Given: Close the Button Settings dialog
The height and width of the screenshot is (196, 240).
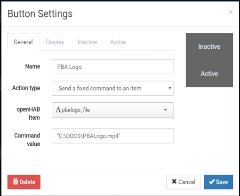Looking at the screenshot, I should (x=231, y=12).
